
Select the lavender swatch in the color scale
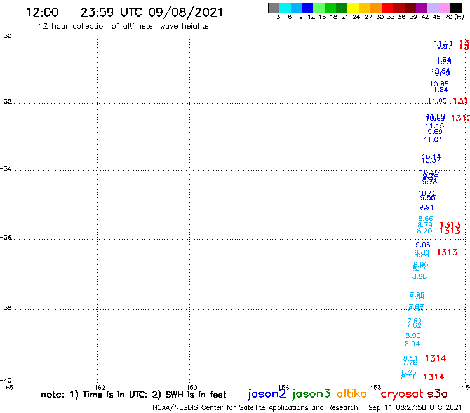point(433,8)
